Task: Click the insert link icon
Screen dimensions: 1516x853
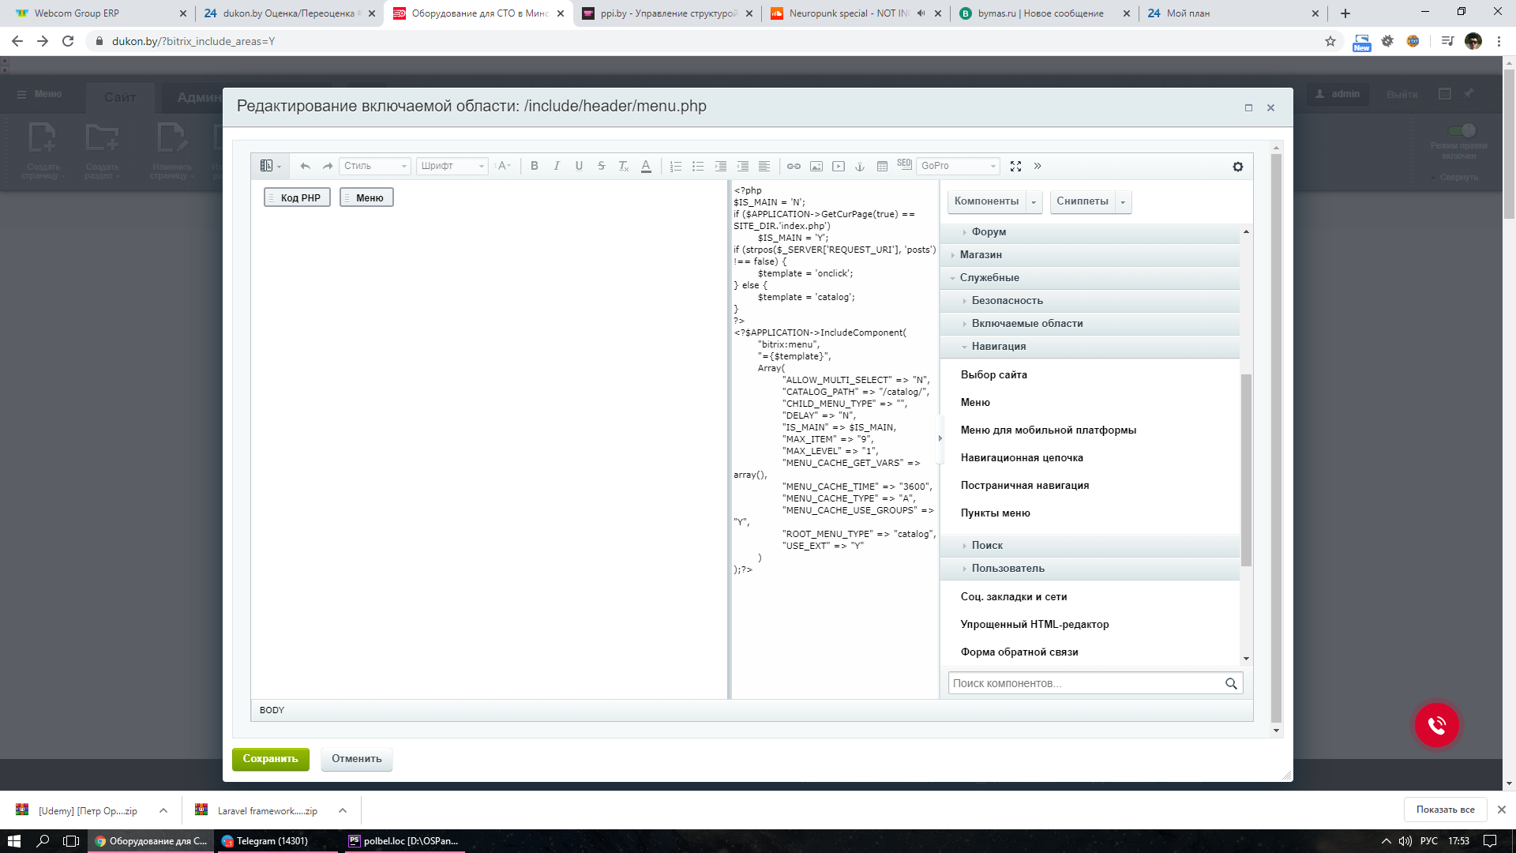Action: coord(794,166)
